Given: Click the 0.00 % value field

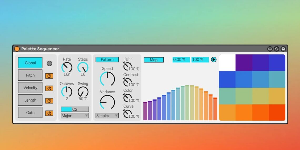Looking at the screenshot, I should point(181,60).
